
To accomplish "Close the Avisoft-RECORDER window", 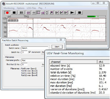I will [104, 3].
